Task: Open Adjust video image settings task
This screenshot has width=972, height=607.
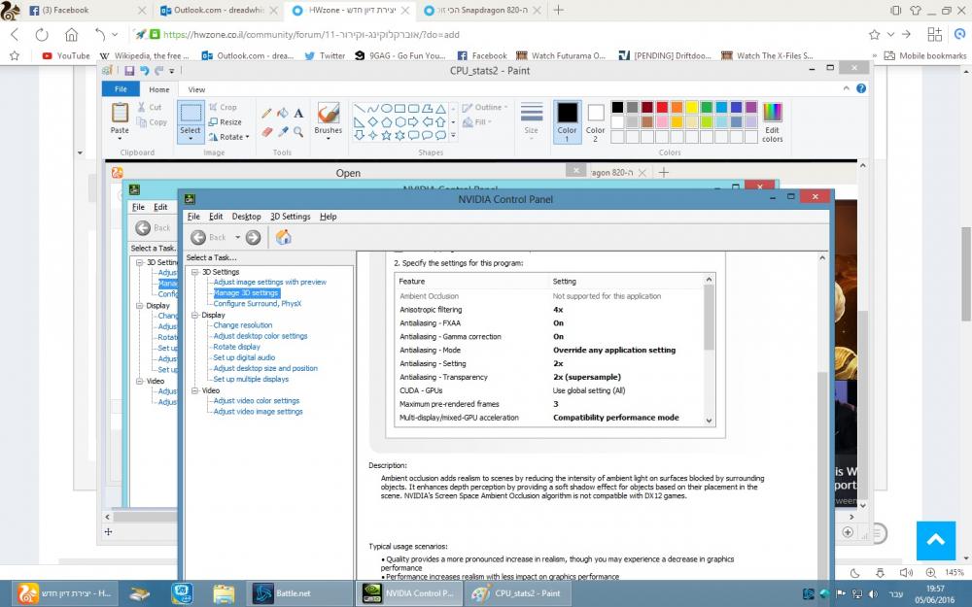Action: pyautogui.click(x=258, y=411)
